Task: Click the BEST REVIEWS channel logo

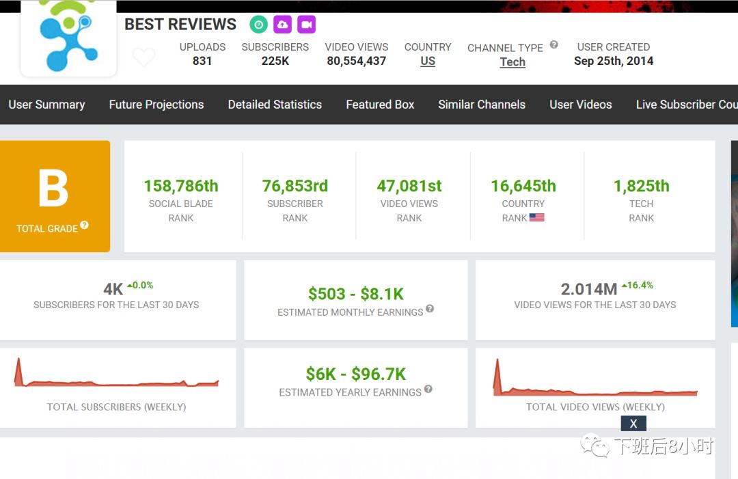Action: pos(68,38)
